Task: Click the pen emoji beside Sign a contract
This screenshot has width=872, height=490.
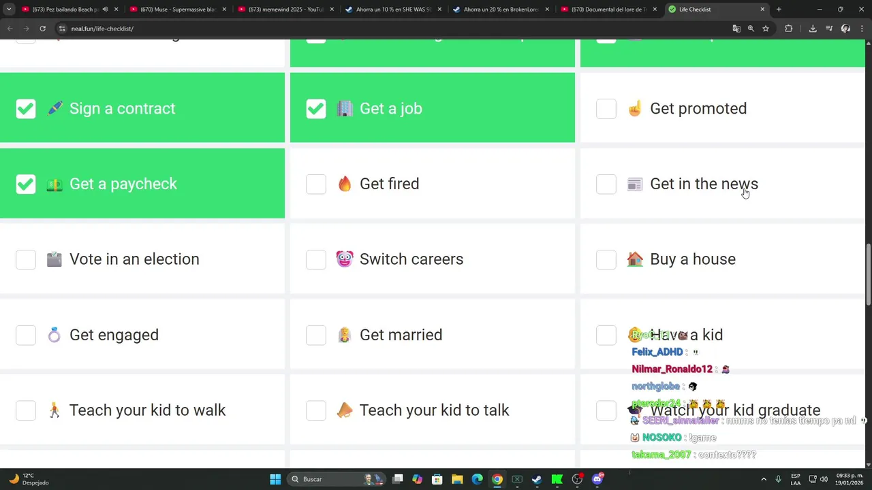Action: click(x=54, y=108)
